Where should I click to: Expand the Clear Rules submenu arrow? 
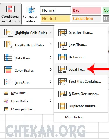51,101
